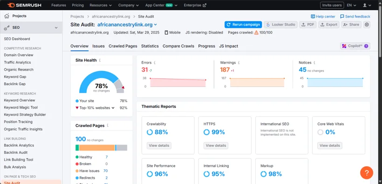
Task: Click the info icon next to Errors
Action: (155, 63)
